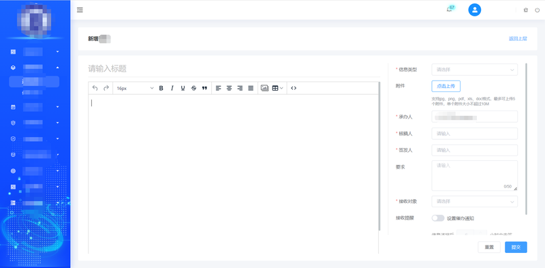Toggle the 设置催办通知 switch
Viewport: 545px width, 268px height.
click(x=438, y=218)
